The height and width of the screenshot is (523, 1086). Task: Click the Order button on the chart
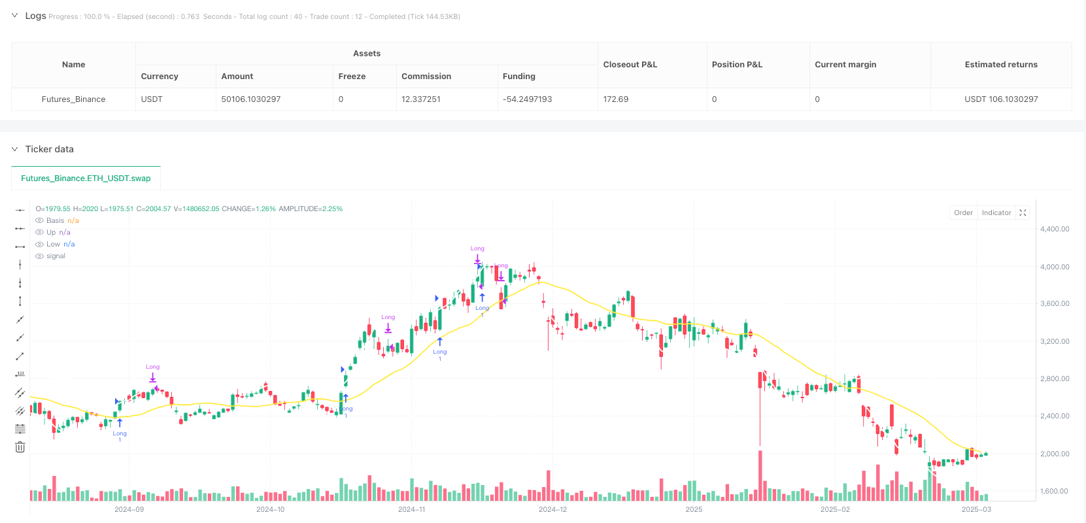pyautogui.click(x=963, y=212)
